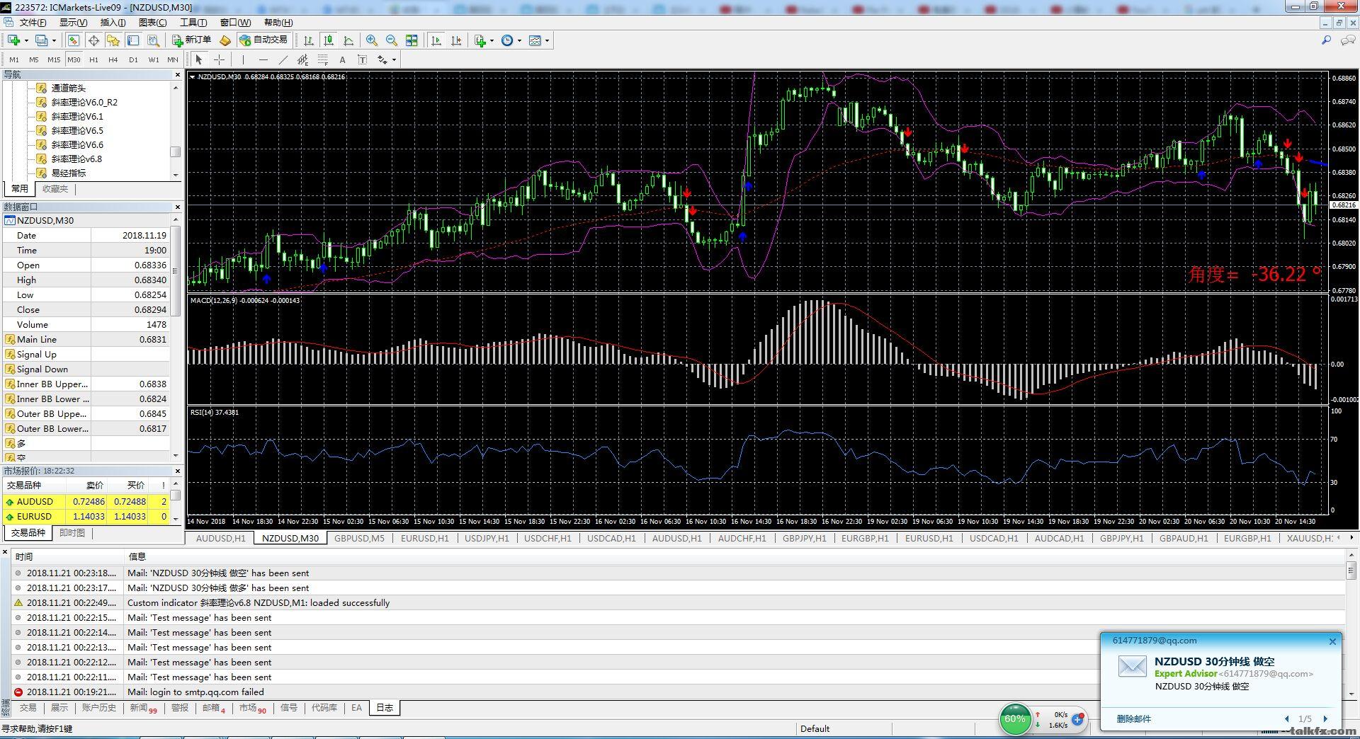The height and width of the screenshot is (739, 1360).
Task: Select the EURUSD row in market watch
Action: pyautogui.click(x=86, y=516)
